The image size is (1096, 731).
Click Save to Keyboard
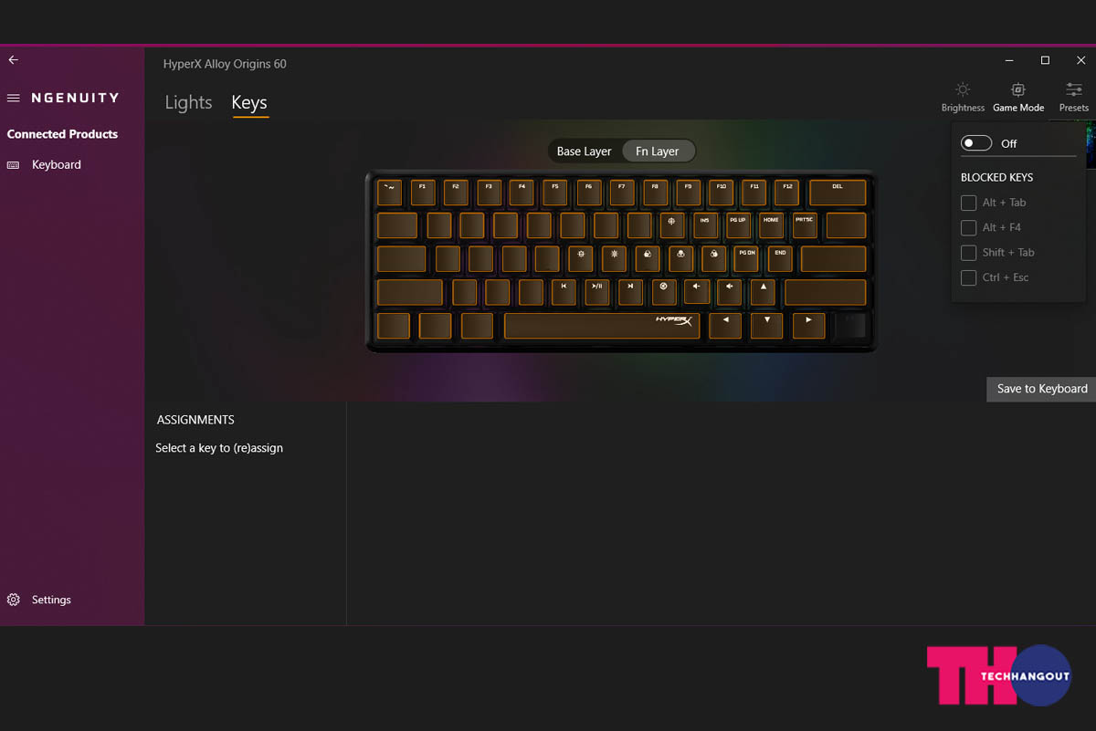click(x=1041, y=389)
